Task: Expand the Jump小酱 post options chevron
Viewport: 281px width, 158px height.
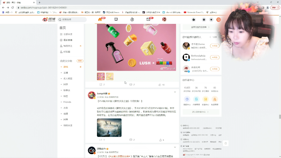Action: (175, 92)
